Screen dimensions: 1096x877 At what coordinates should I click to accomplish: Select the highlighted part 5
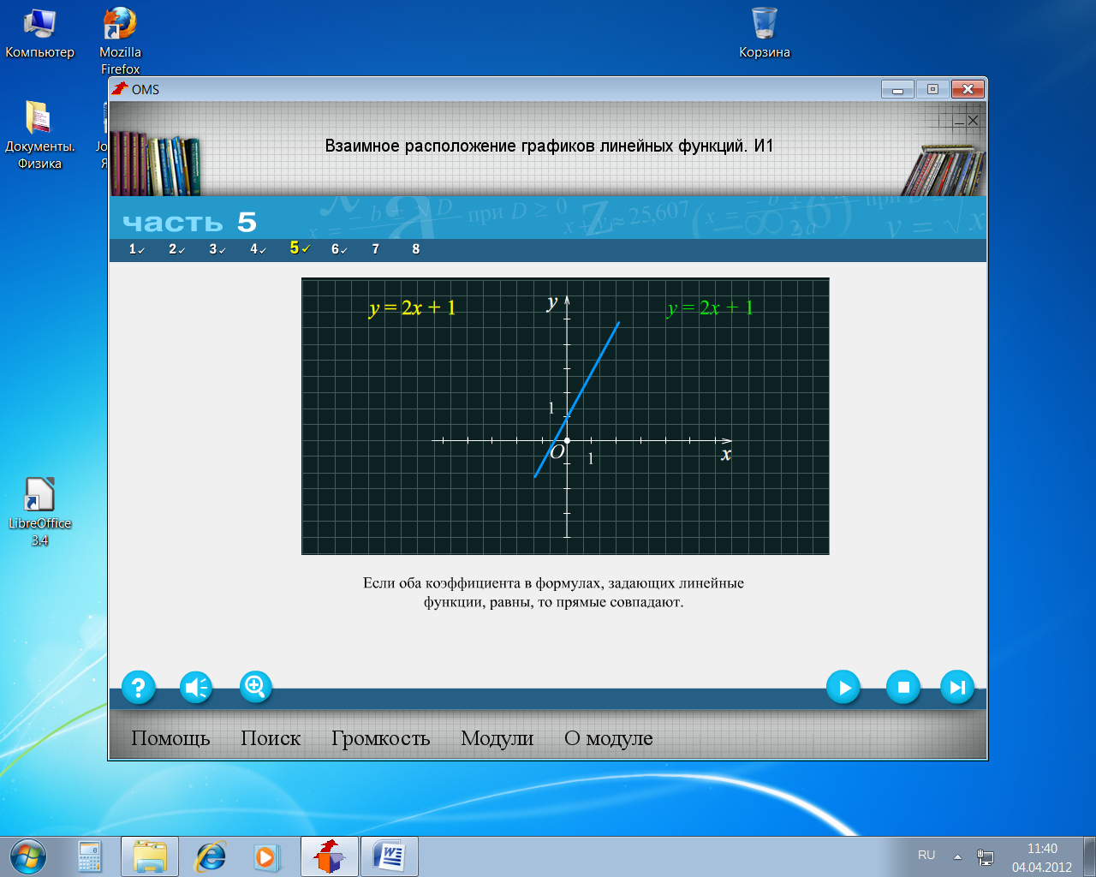[x=299, y=248]
